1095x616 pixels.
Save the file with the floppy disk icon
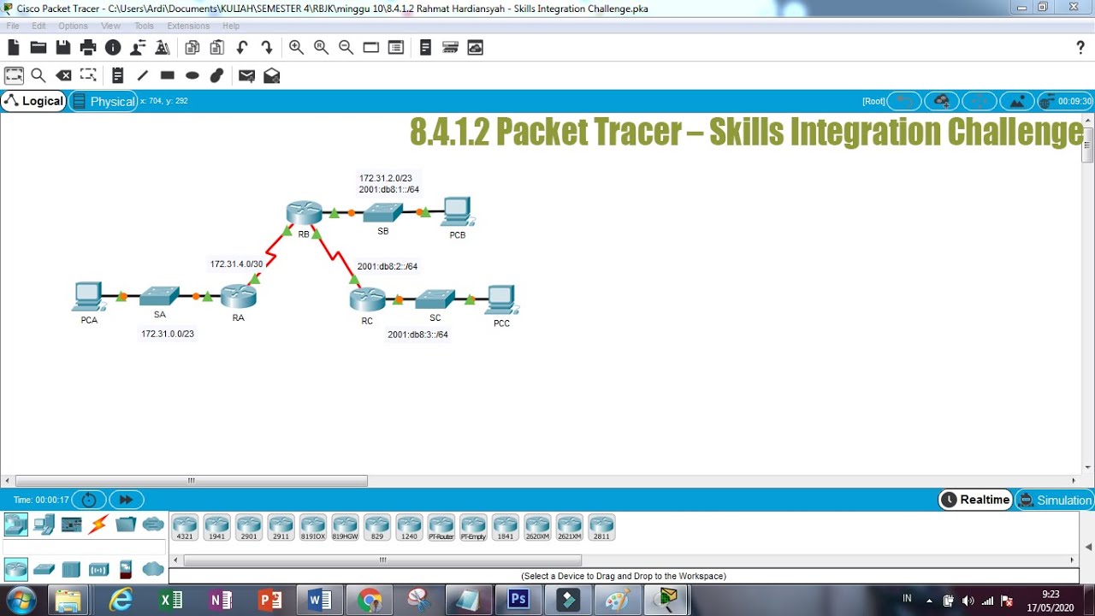pos(63,48)
